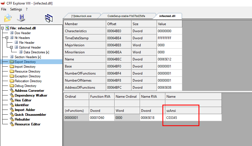The width and height of the screenshot is (252, 146).
Task: Click the Open file folder icon
Action: point(8,18)
